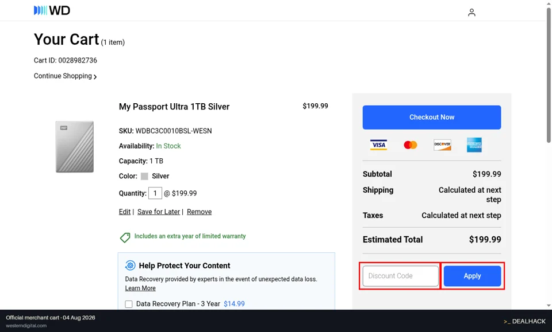
Task: Apply the discount code
Action: click(472, 276)
